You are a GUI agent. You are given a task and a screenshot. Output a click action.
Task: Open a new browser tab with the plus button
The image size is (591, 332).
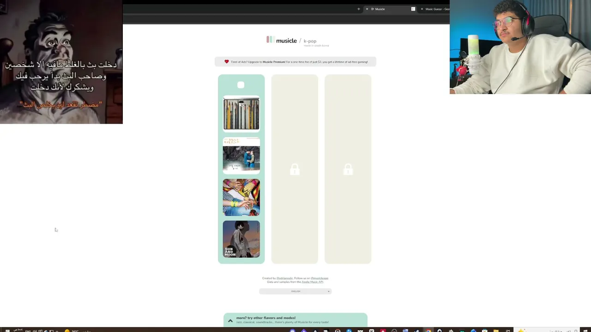tap(358, 9)
